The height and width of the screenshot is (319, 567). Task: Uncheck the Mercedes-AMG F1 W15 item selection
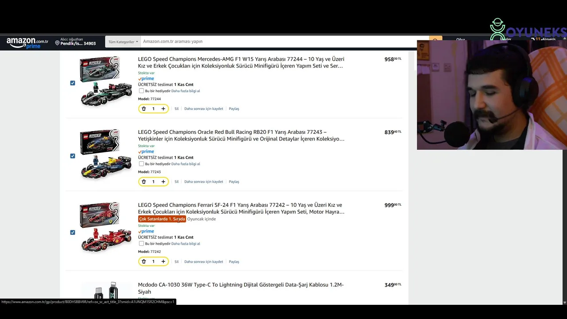pos(73,83)
